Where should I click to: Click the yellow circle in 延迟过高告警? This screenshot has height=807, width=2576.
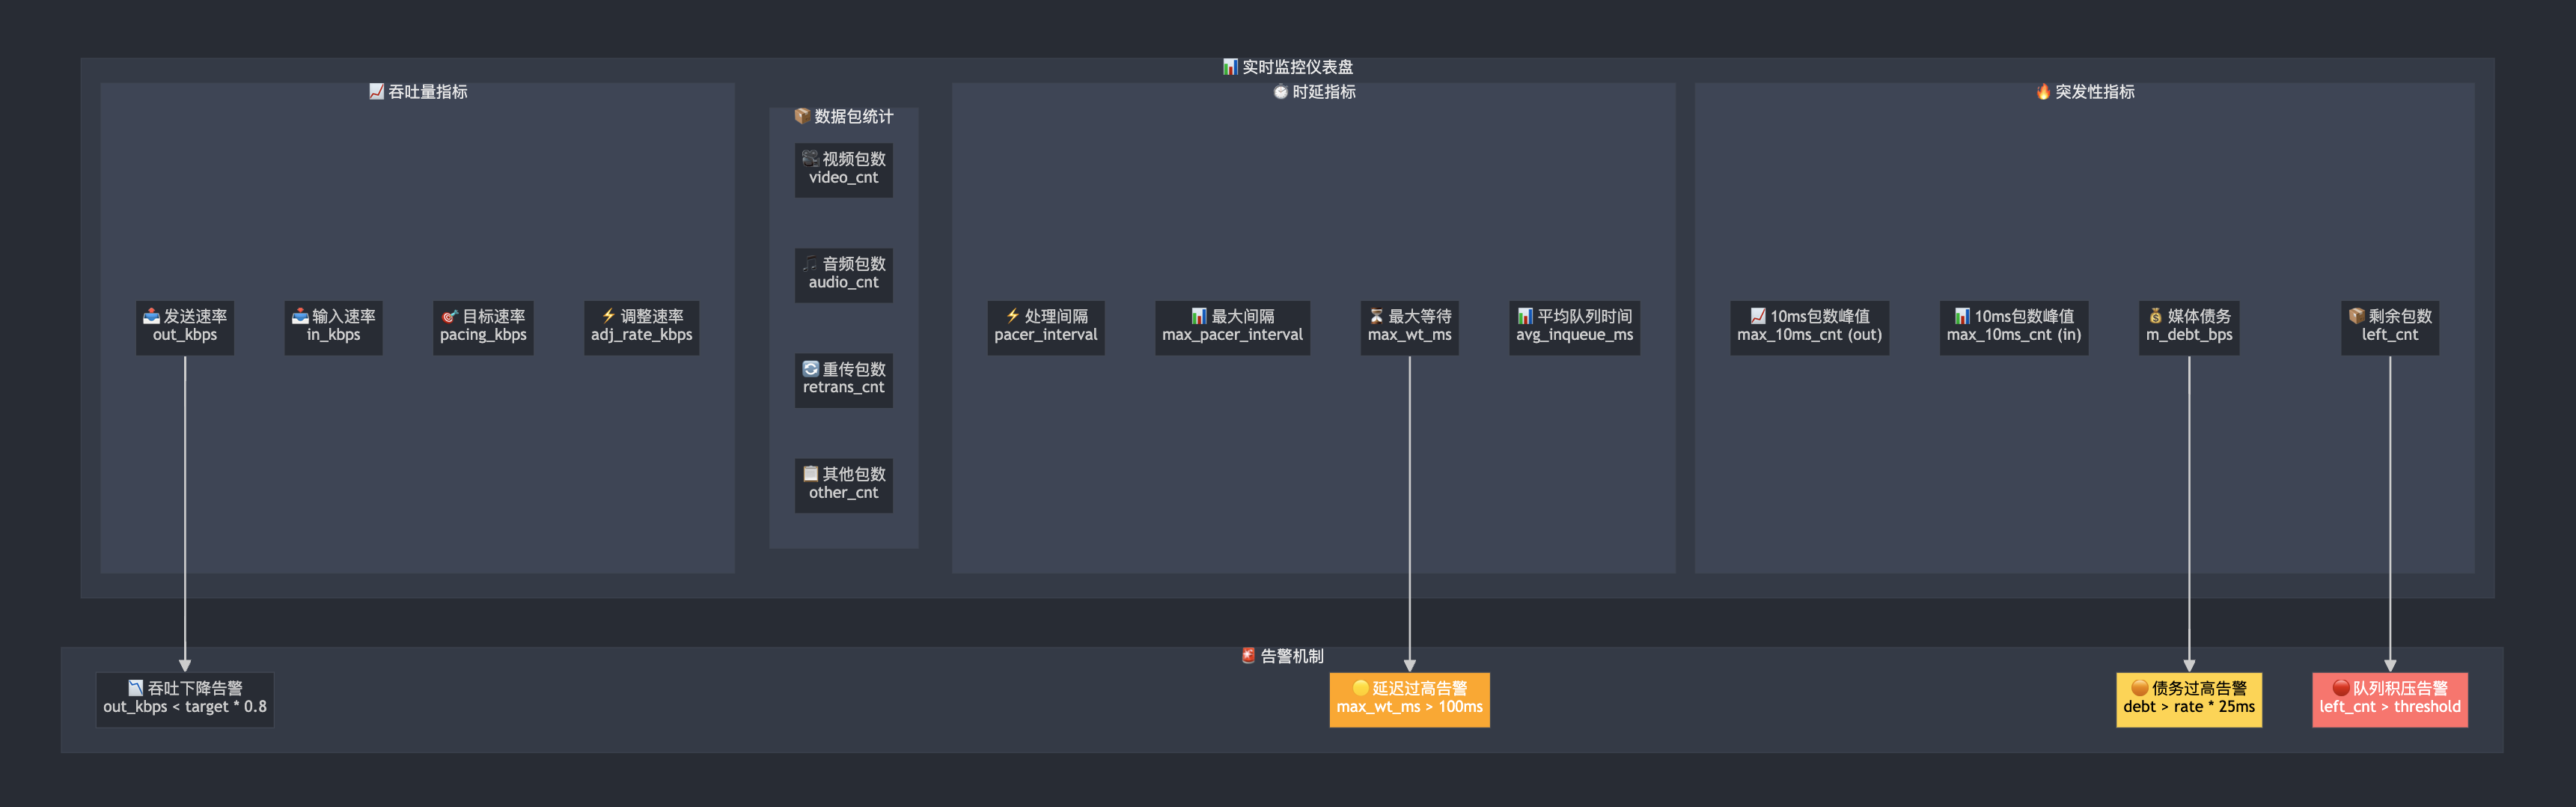1360,688
